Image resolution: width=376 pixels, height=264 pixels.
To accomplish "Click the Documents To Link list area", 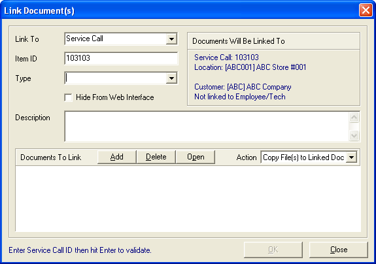I will click(x=188, y=199).
